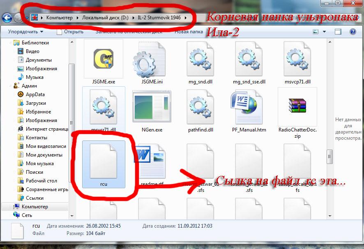Select the sasup_decals_01.sfs file icon
The height and width of the screenshot is (249, 364).
click(x=297, y=161)
